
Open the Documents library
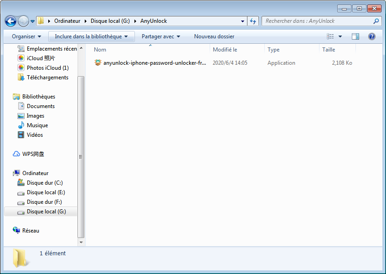coord(41,106)
